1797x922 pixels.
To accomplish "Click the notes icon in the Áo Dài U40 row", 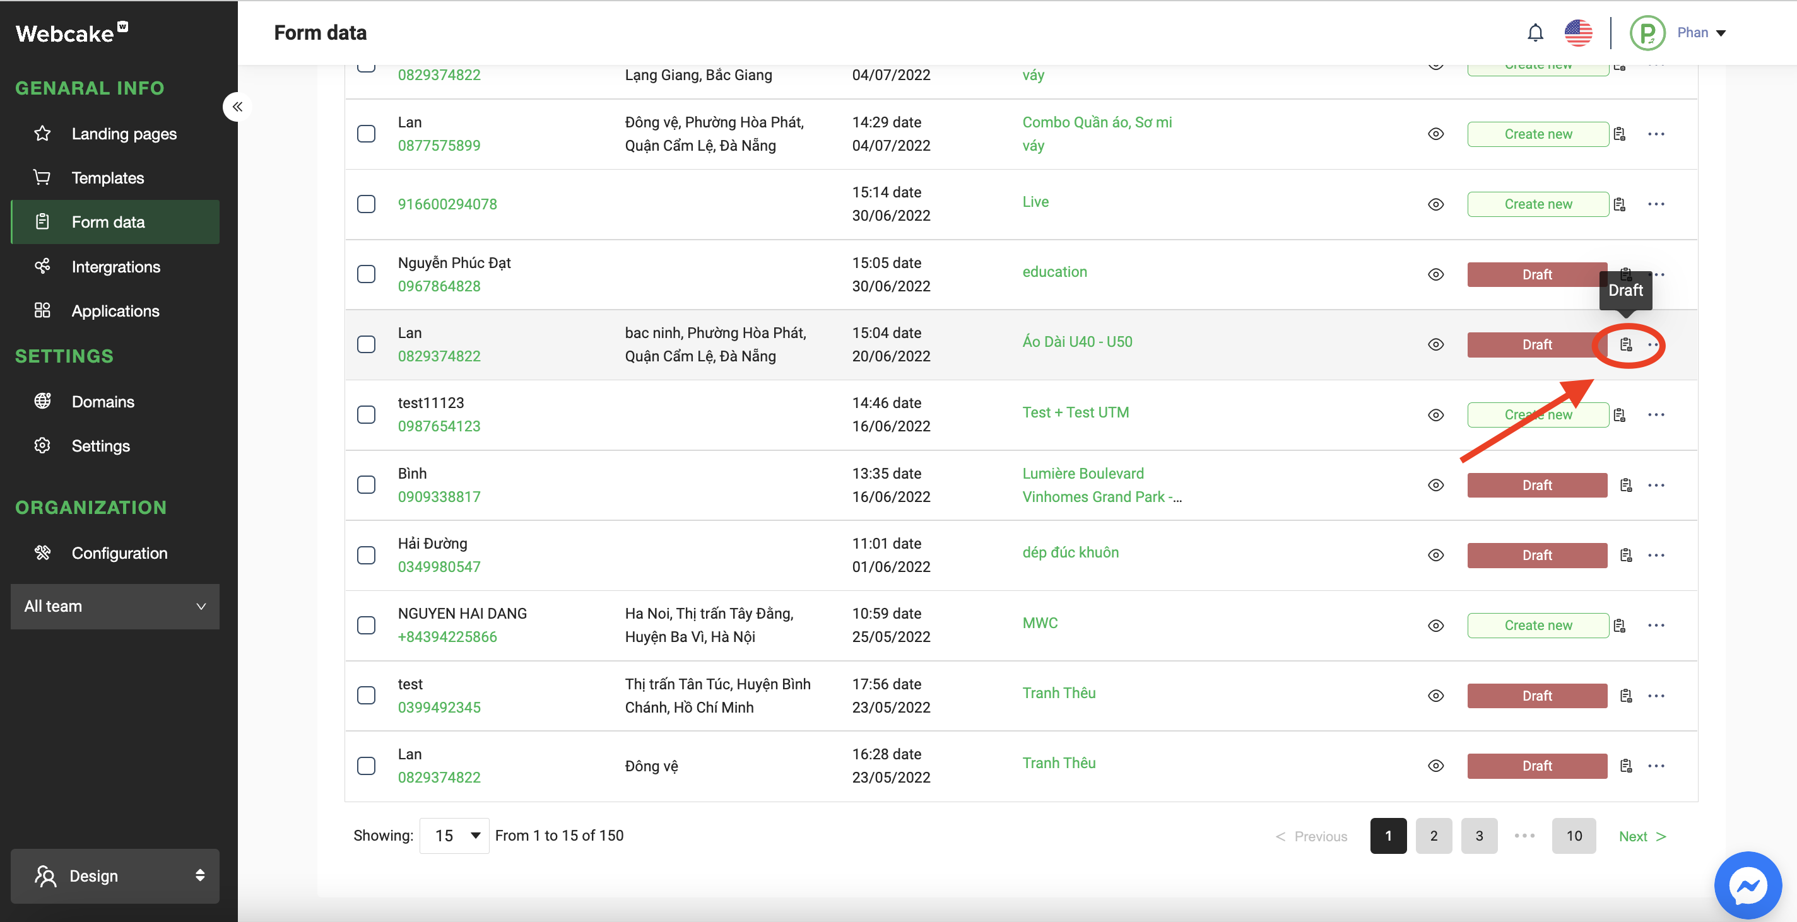I will point(1626,344).
